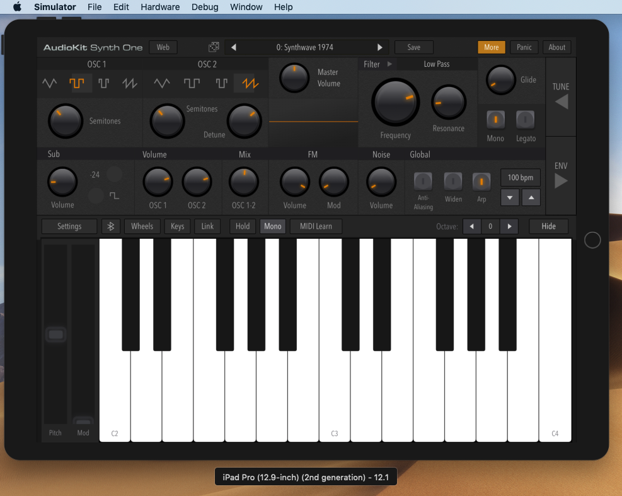Click the OSC 2 Detune knob
The image size is (622, 496).
tap(244, 121)
